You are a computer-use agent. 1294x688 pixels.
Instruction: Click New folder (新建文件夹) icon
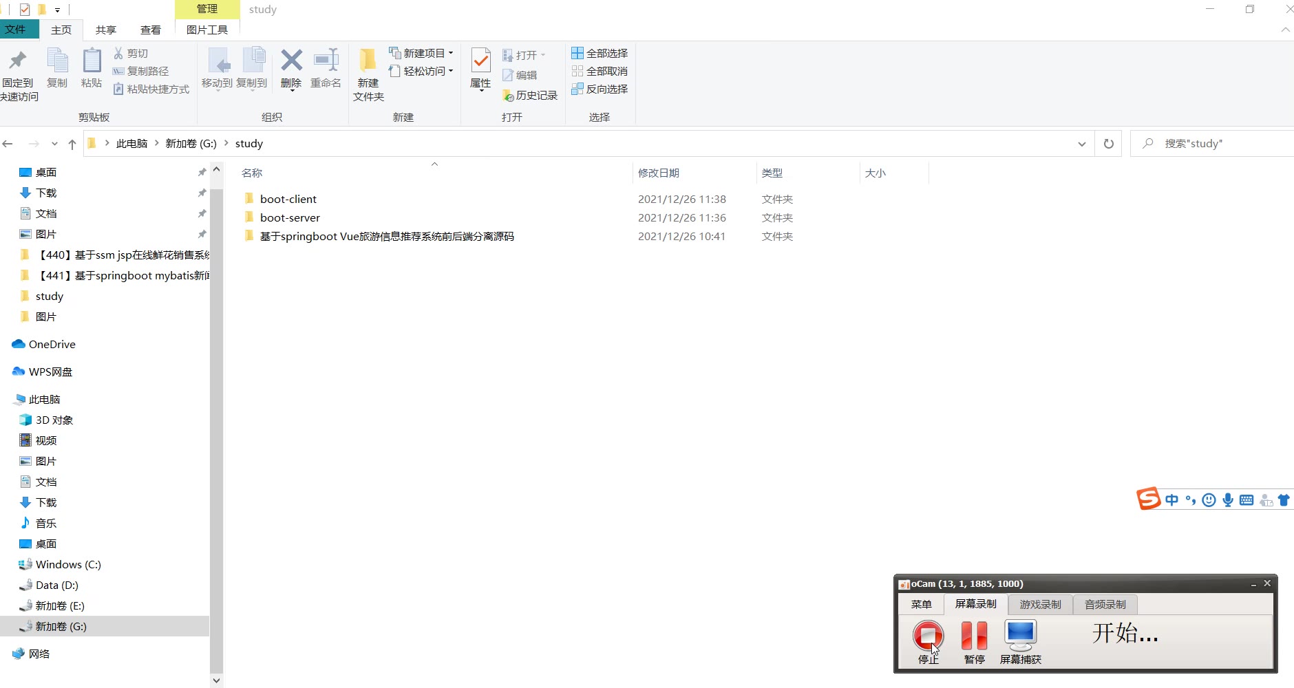[x=368, y=61]
